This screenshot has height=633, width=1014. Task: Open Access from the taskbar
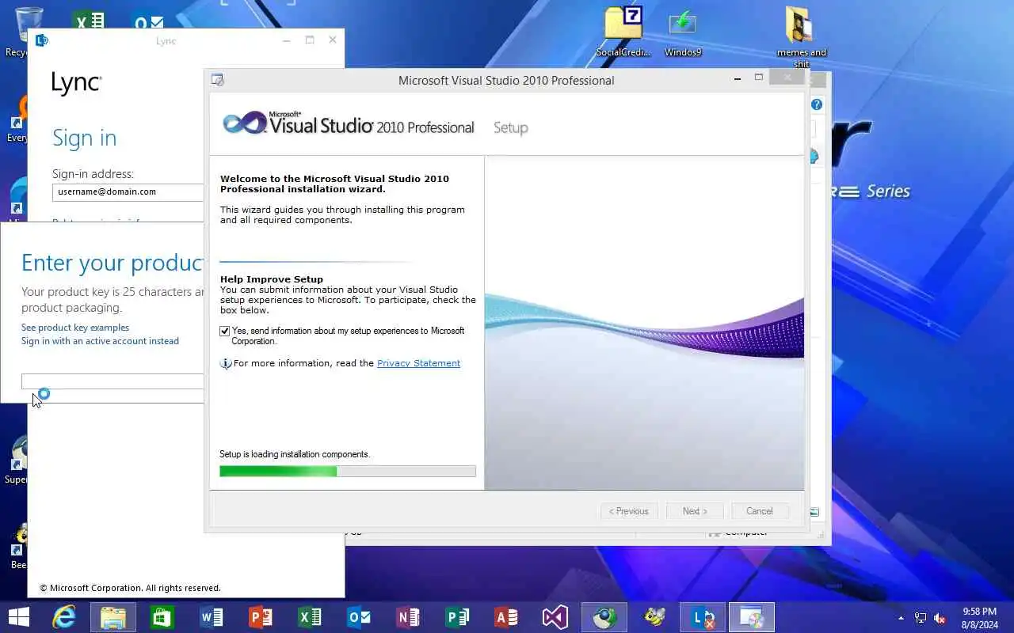[506, 617]
